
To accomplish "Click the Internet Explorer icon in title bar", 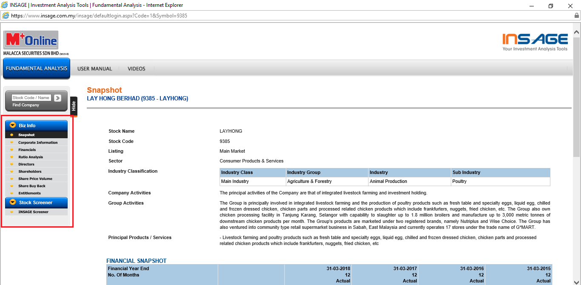I will point(5,5).
